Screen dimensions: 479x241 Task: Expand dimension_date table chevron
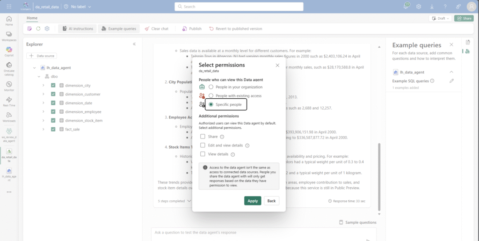tap(44, 103)
